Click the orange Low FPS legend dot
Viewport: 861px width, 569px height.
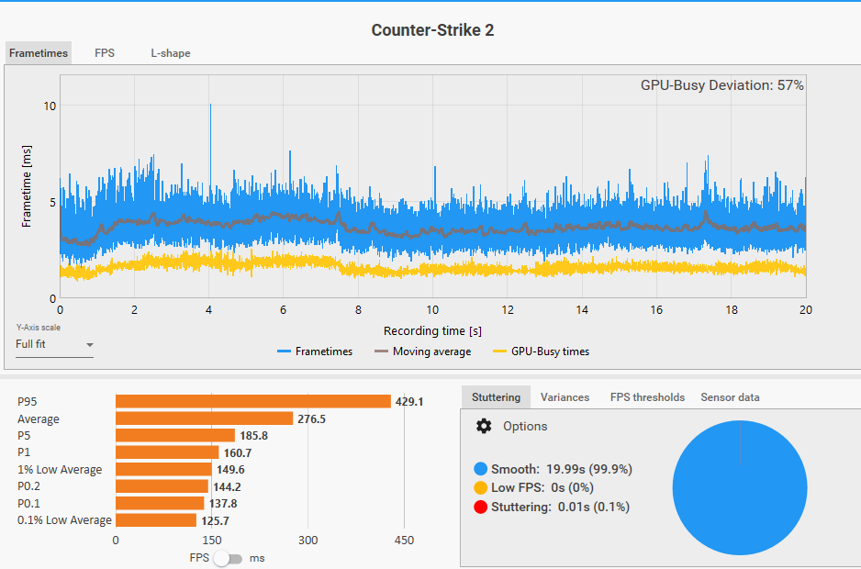point(481,488)
